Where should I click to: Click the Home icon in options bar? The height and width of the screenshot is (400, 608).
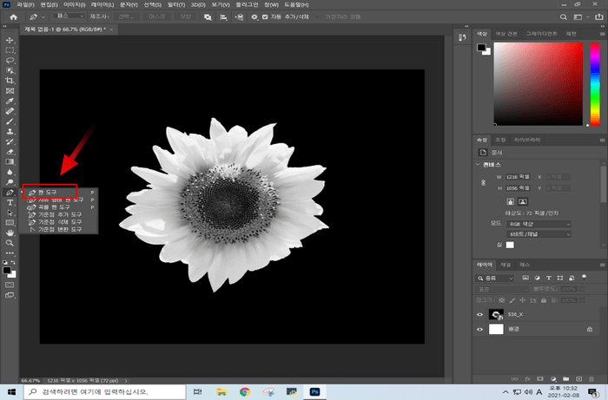[13, 16]
